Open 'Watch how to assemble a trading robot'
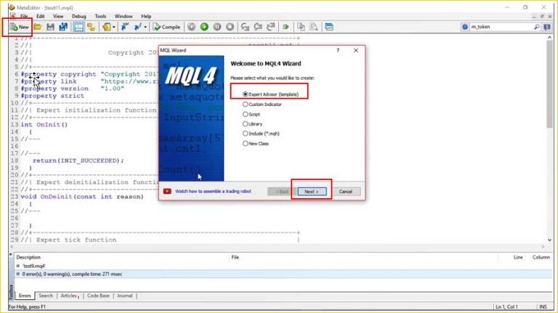 tap(213, 191)
